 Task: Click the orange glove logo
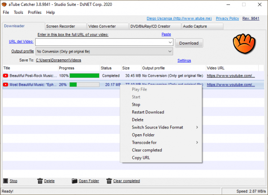click(x=244, y=44)
